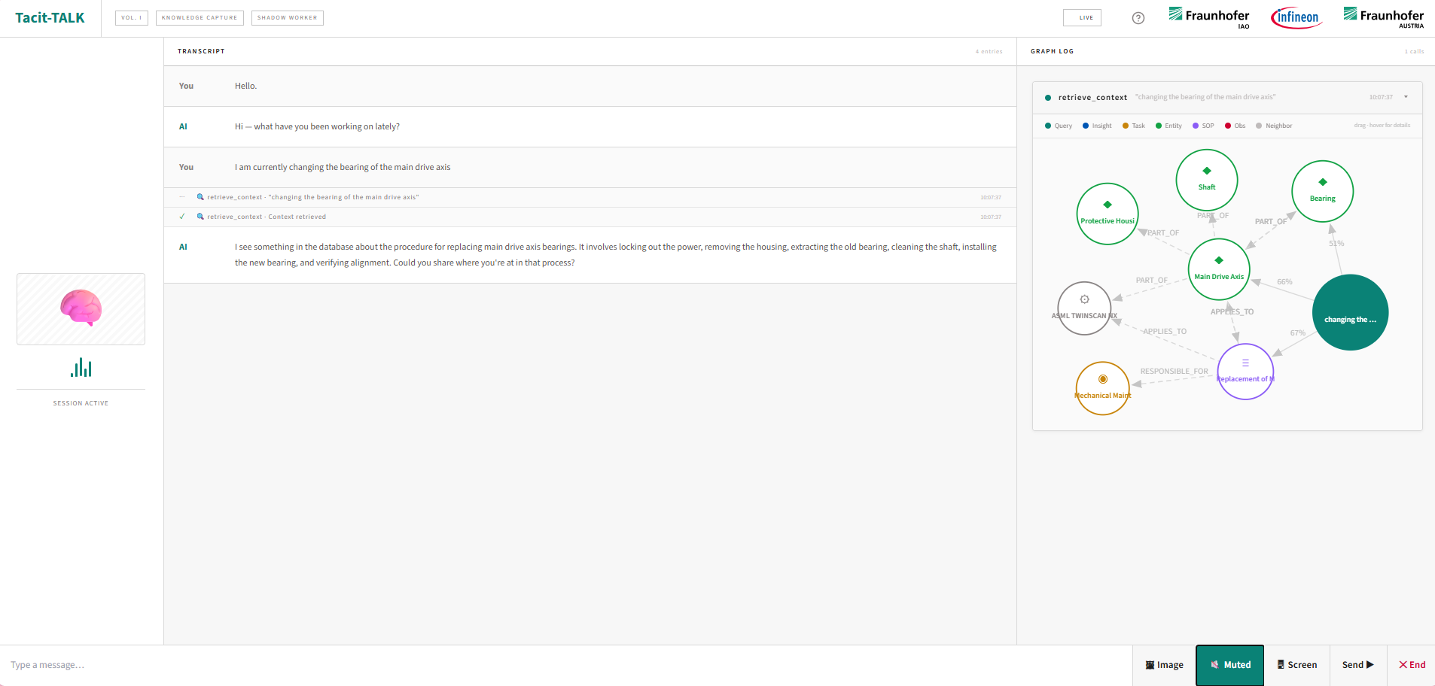The height and width of the screenshot is (686, 1435).
Task: Expand the 'Context retrieved' transcript log row
Action: click(267, 217)
